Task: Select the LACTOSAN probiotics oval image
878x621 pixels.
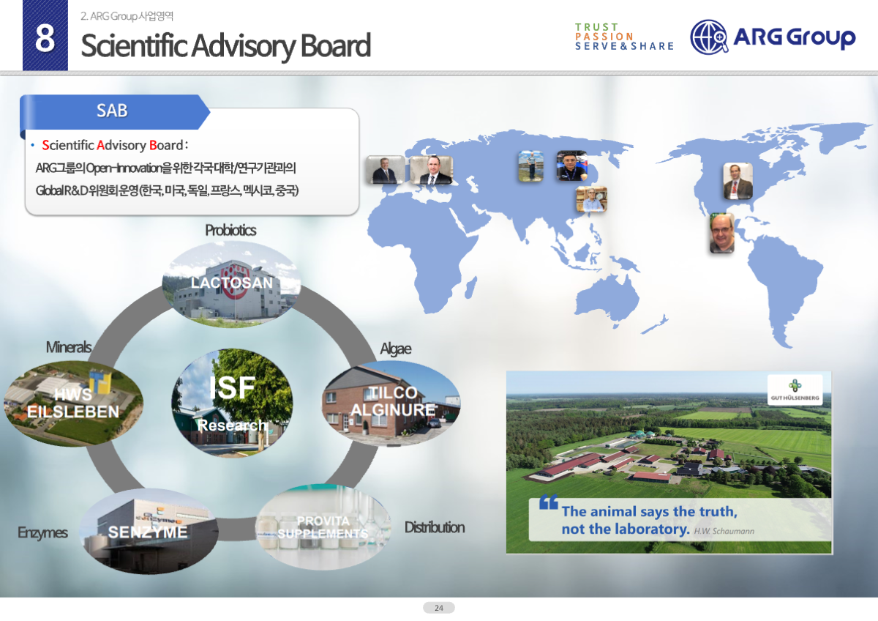Action: click(232, 284)
